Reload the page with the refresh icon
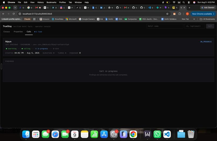217x141 pixels. pyautogui.click(x=13, y=14)
